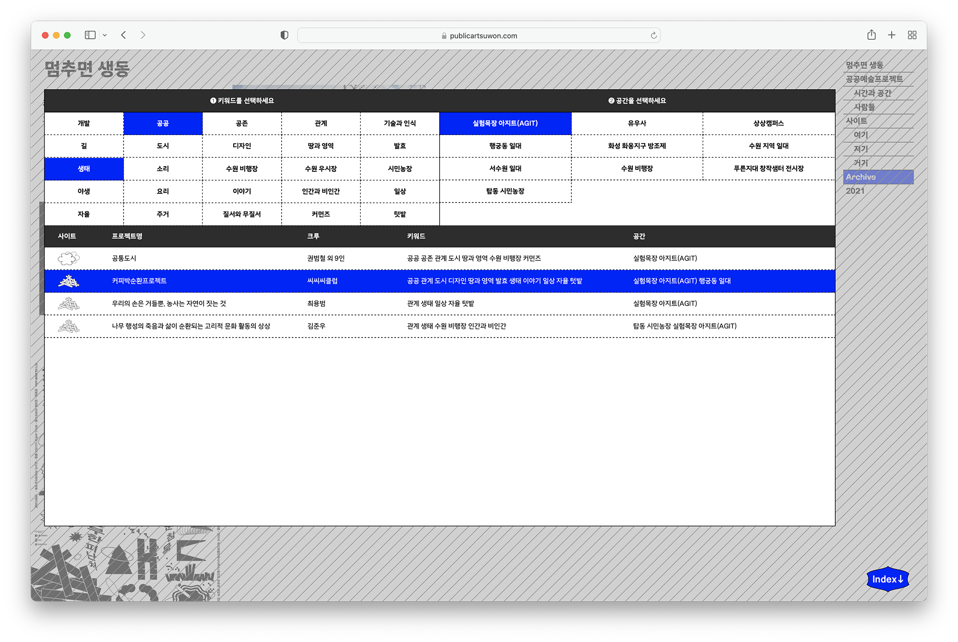This screenshot has height=642, width=958.
Task: Show the tab overview grid icon
Action: point(912,35)
